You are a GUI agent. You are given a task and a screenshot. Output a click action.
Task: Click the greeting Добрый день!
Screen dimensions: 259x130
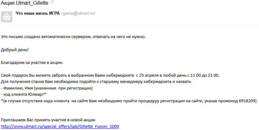click(15, 50)
